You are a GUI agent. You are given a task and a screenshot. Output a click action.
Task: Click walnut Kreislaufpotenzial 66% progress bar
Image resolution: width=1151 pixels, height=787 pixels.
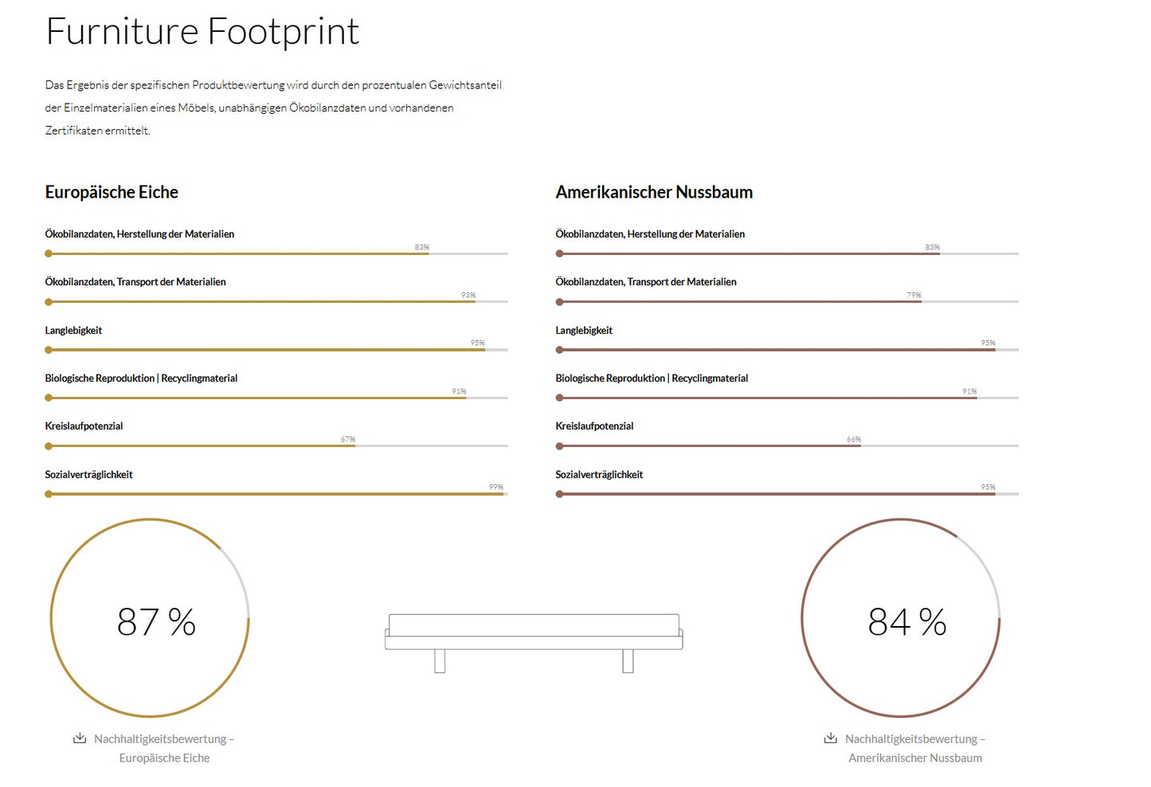(787, 446)
